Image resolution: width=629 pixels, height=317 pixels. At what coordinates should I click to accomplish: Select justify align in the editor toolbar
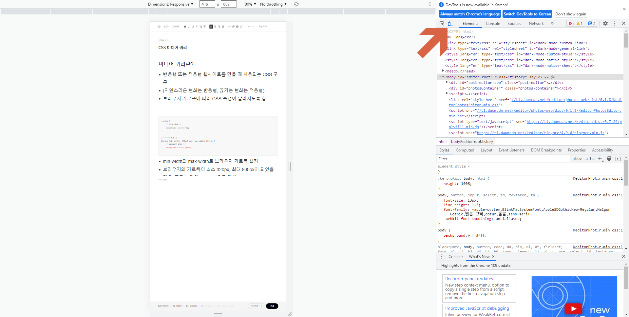pyautogui.click(x=223, y=27)
